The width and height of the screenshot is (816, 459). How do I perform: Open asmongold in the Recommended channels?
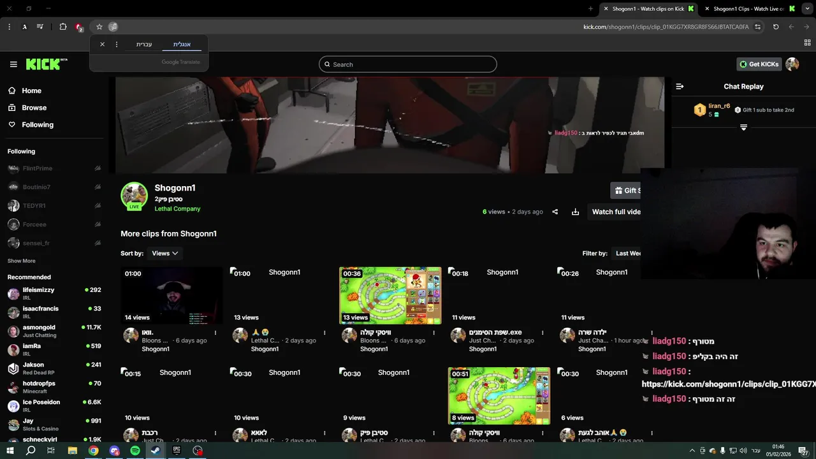click(x=54, y=331)
